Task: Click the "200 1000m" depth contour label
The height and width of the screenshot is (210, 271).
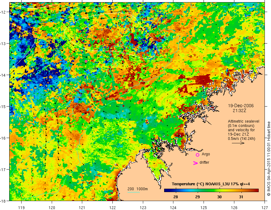Action: [138, 189]
